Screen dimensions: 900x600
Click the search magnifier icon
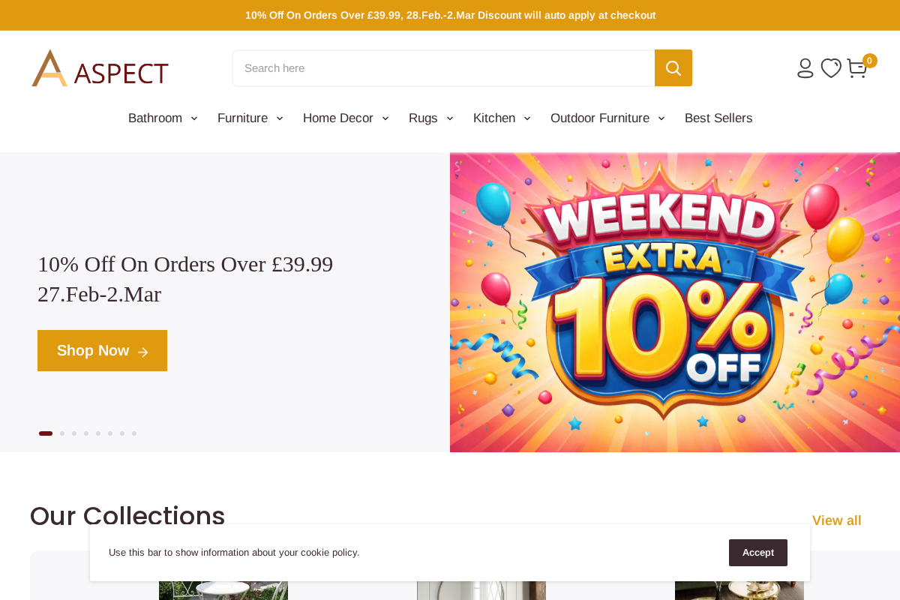point(673,67)
